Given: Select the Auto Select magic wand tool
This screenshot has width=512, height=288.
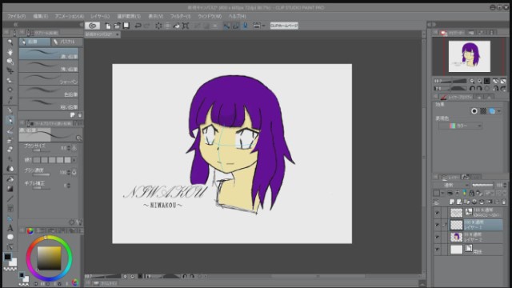Looking at the screenshot, I should tap(10, 90).
